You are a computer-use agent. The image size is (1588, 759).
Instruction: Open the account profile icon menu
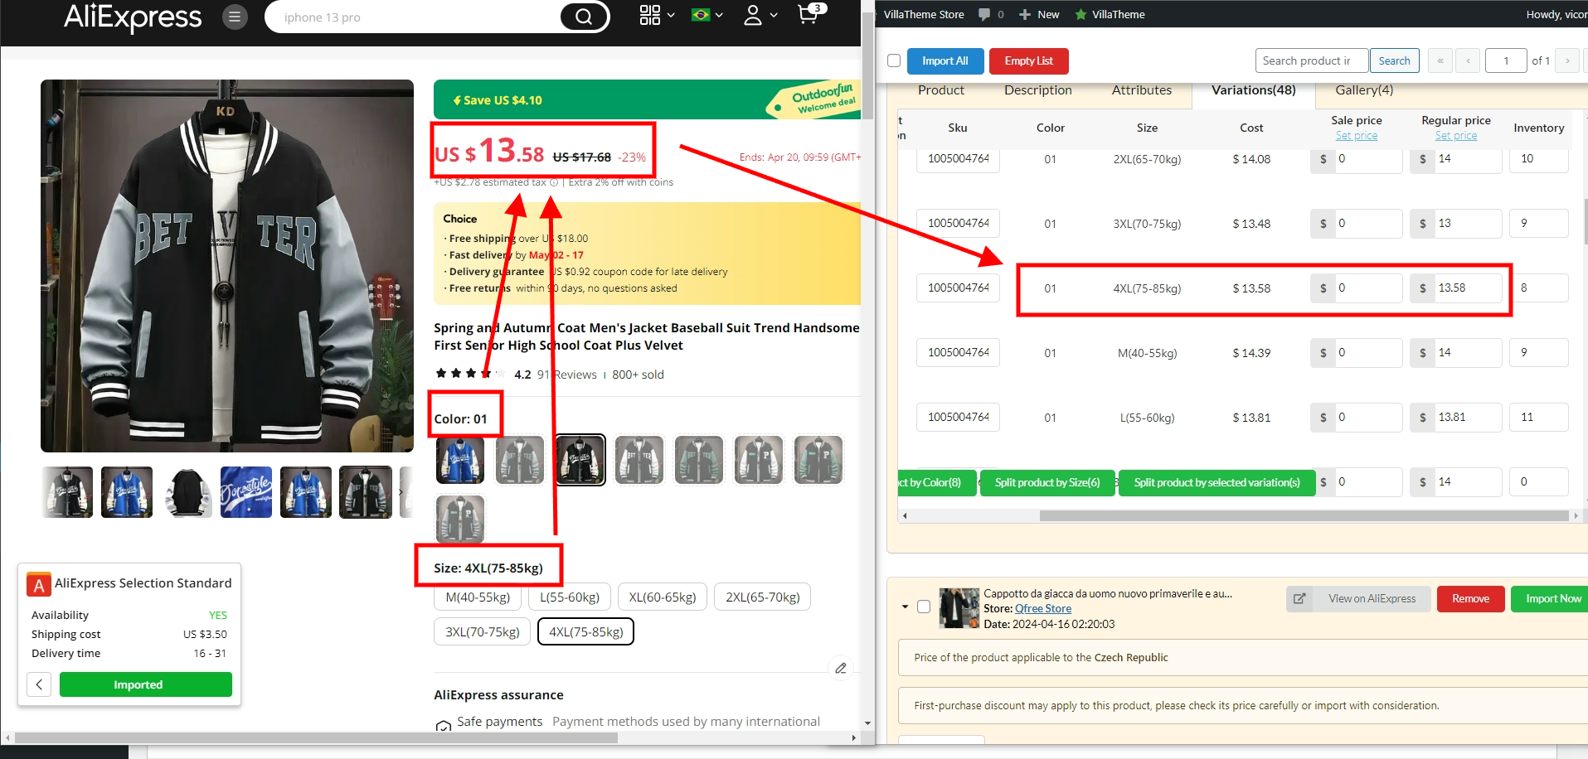(x=753, y=15)
